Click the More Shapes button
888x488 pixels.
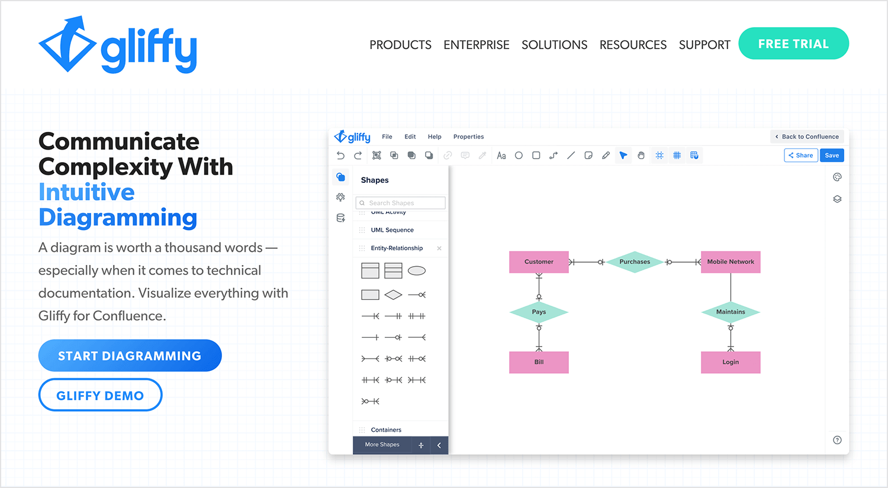coord(382,445)
